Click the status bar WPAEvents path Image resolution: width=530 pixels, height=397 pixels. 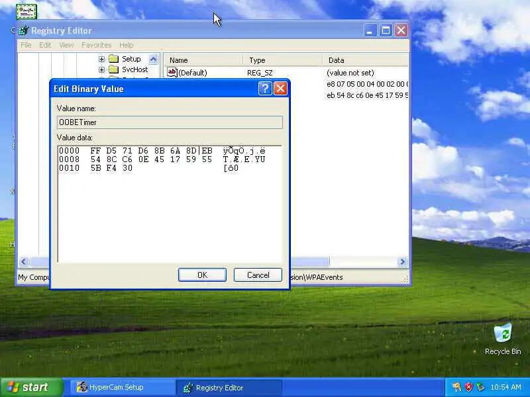pyautogui.click(x=317, y=277)
